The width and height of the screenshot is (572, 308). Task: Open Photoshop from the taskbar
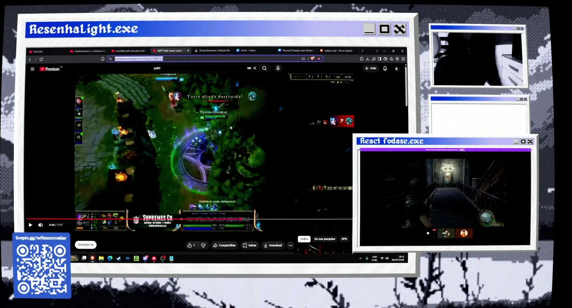[127, 258]
